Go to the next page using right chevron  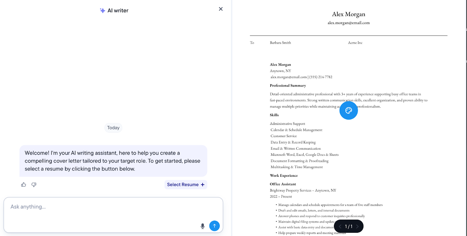357,226
